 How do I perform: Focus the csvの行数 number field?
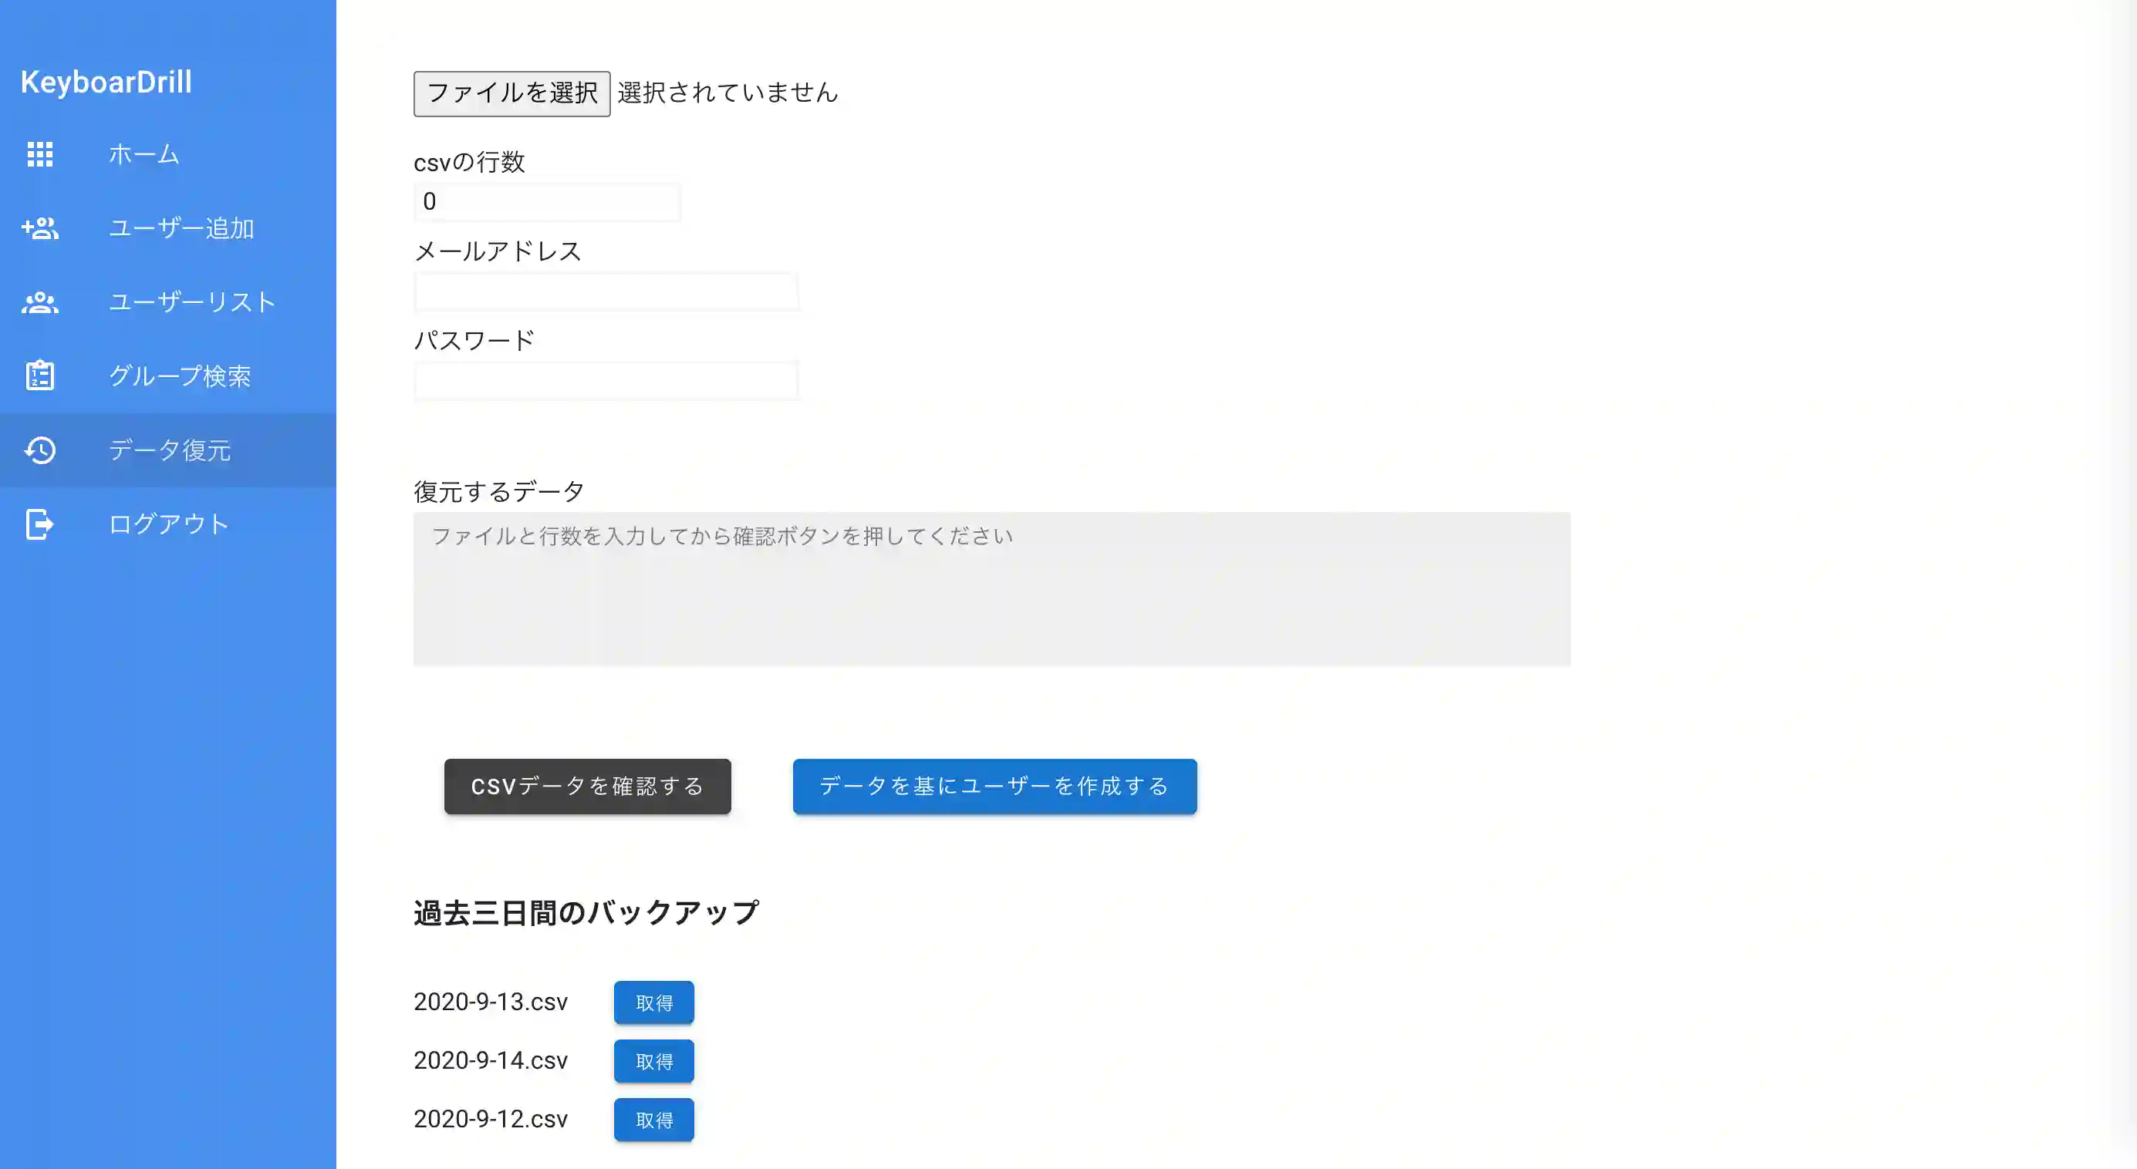point(547,201)
